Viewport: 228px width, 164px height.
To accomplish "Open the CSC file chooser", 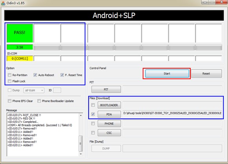I will click(x=109, y=133).
